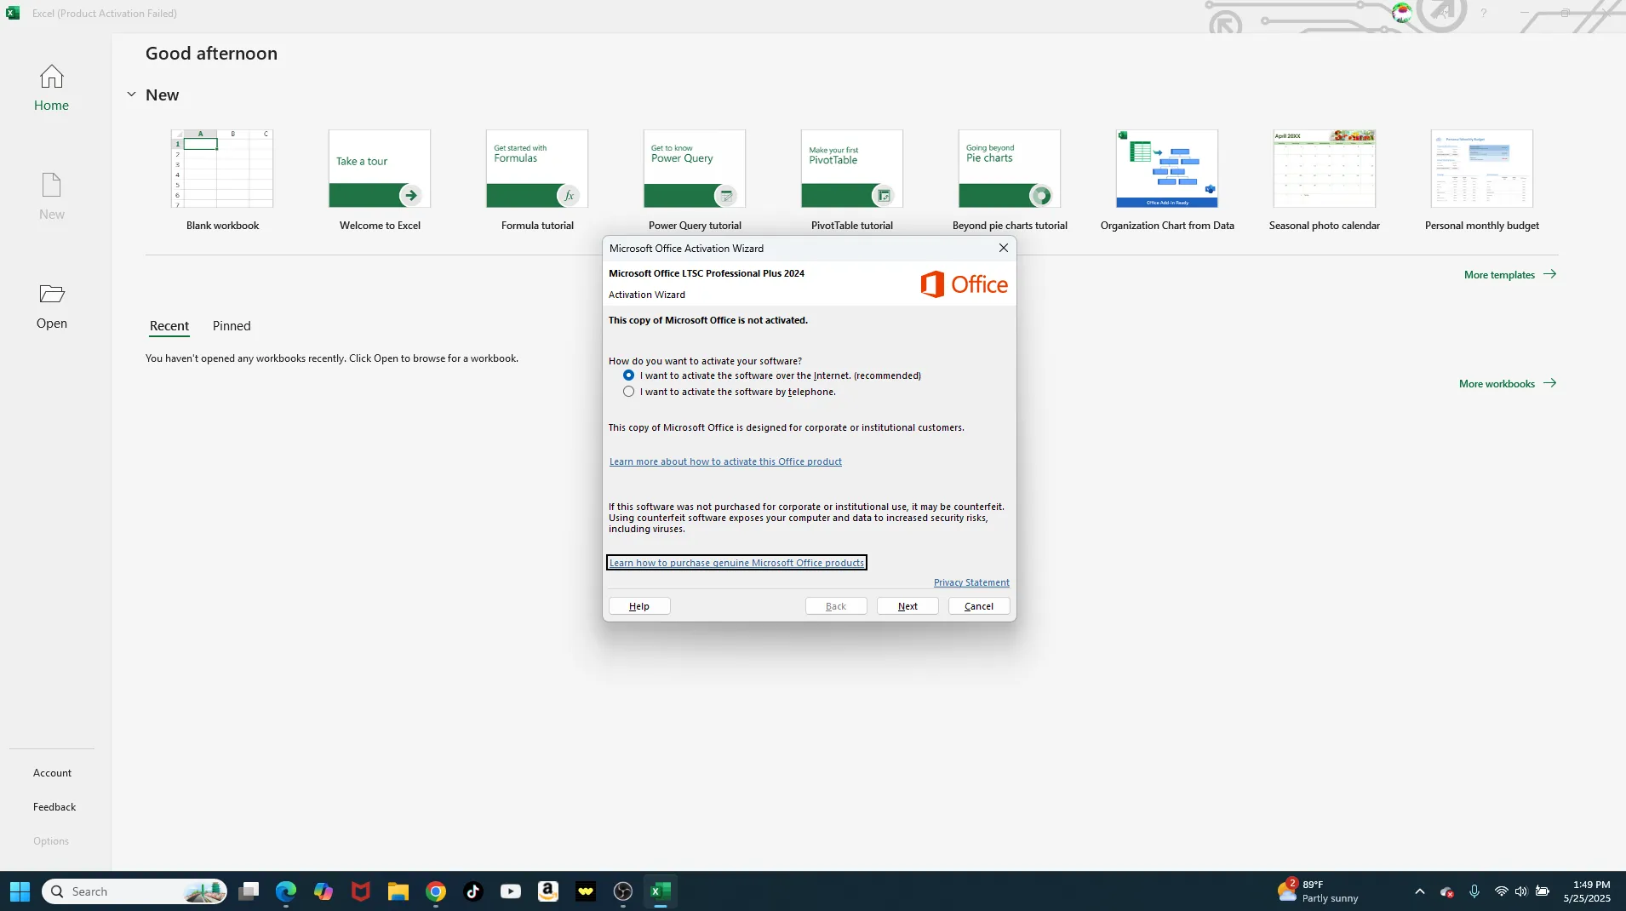
Task: Click Help in the activation wizard
Action: click(x=639, y=606)
